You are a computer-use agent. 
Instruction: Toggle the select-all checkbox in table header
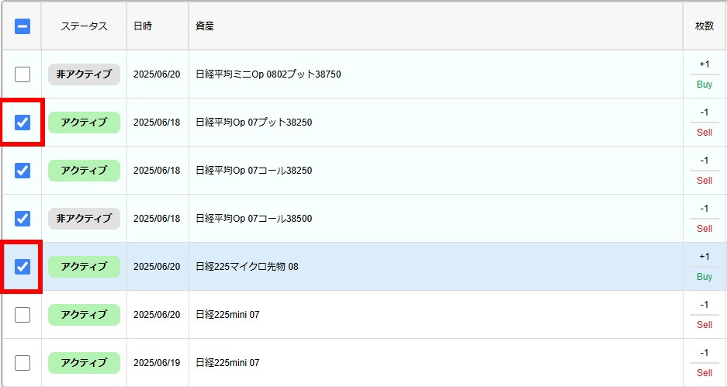pos(23,26)
